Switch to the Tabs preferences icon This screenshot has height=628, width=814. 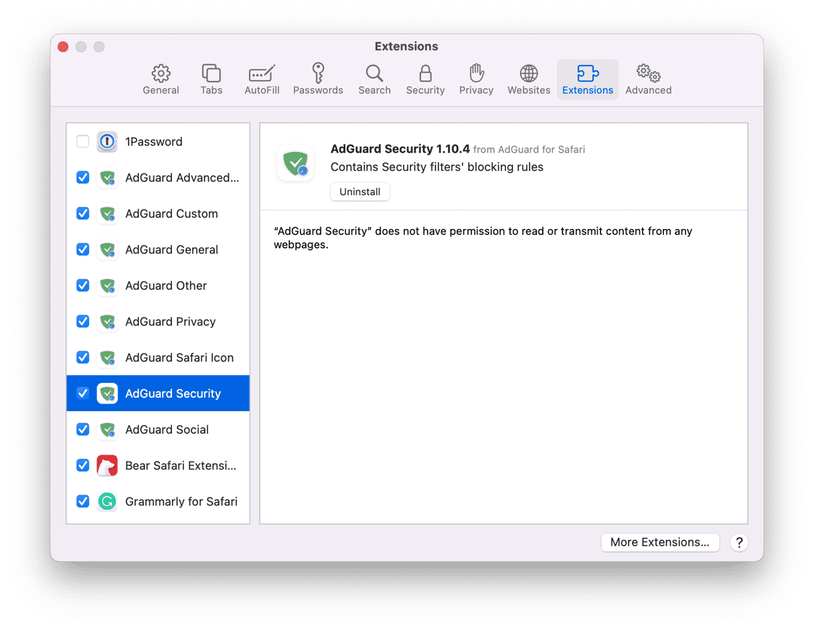pos(211,80)
